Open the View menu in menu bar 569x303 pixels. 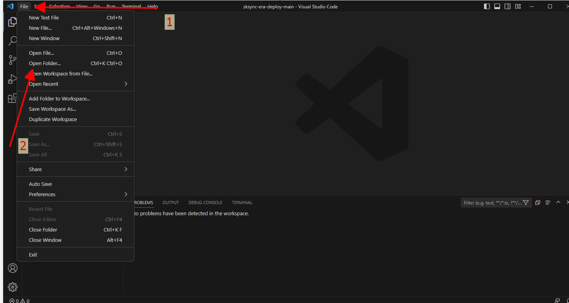tap(82, 6)
